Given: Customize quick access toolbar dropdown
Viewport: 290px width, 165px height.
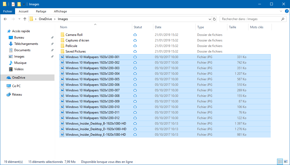Looking at the screenshot, I should click(x=24, y=4).
